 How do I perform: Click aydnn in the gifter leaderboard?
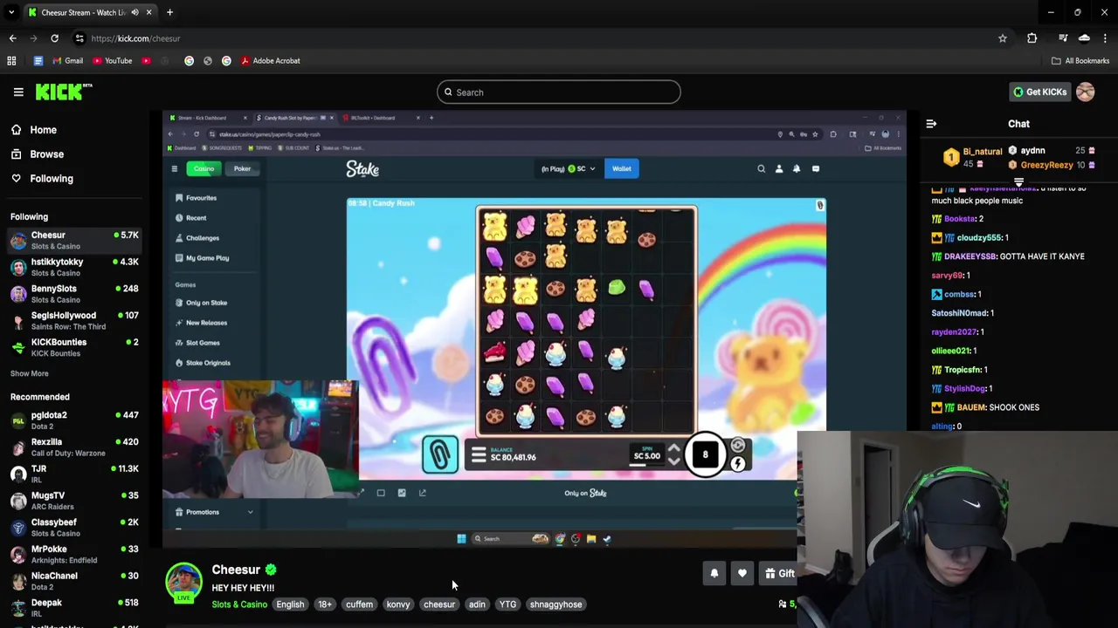pyautogui.click(x=1032, y=151)
